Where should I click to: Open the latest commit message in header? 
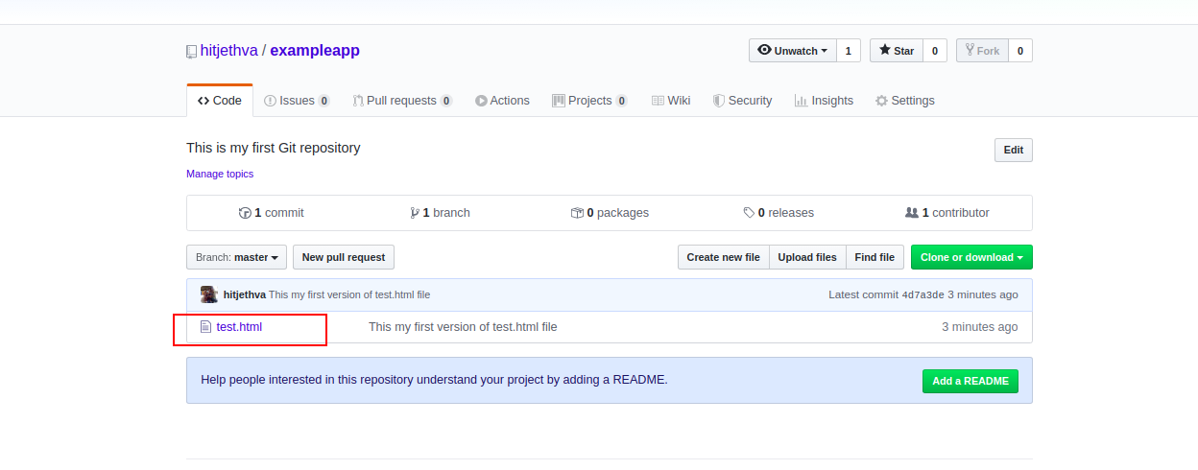(x=349, y=295)
